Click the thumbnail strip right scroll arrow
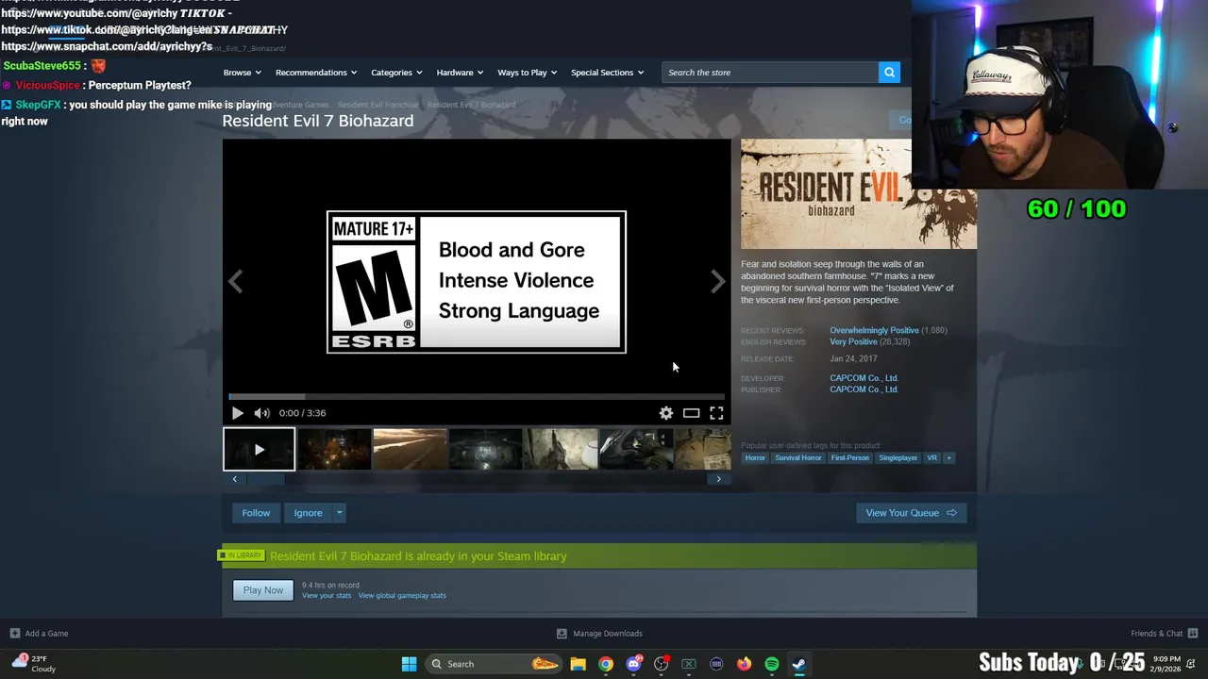 coord(718,479)
